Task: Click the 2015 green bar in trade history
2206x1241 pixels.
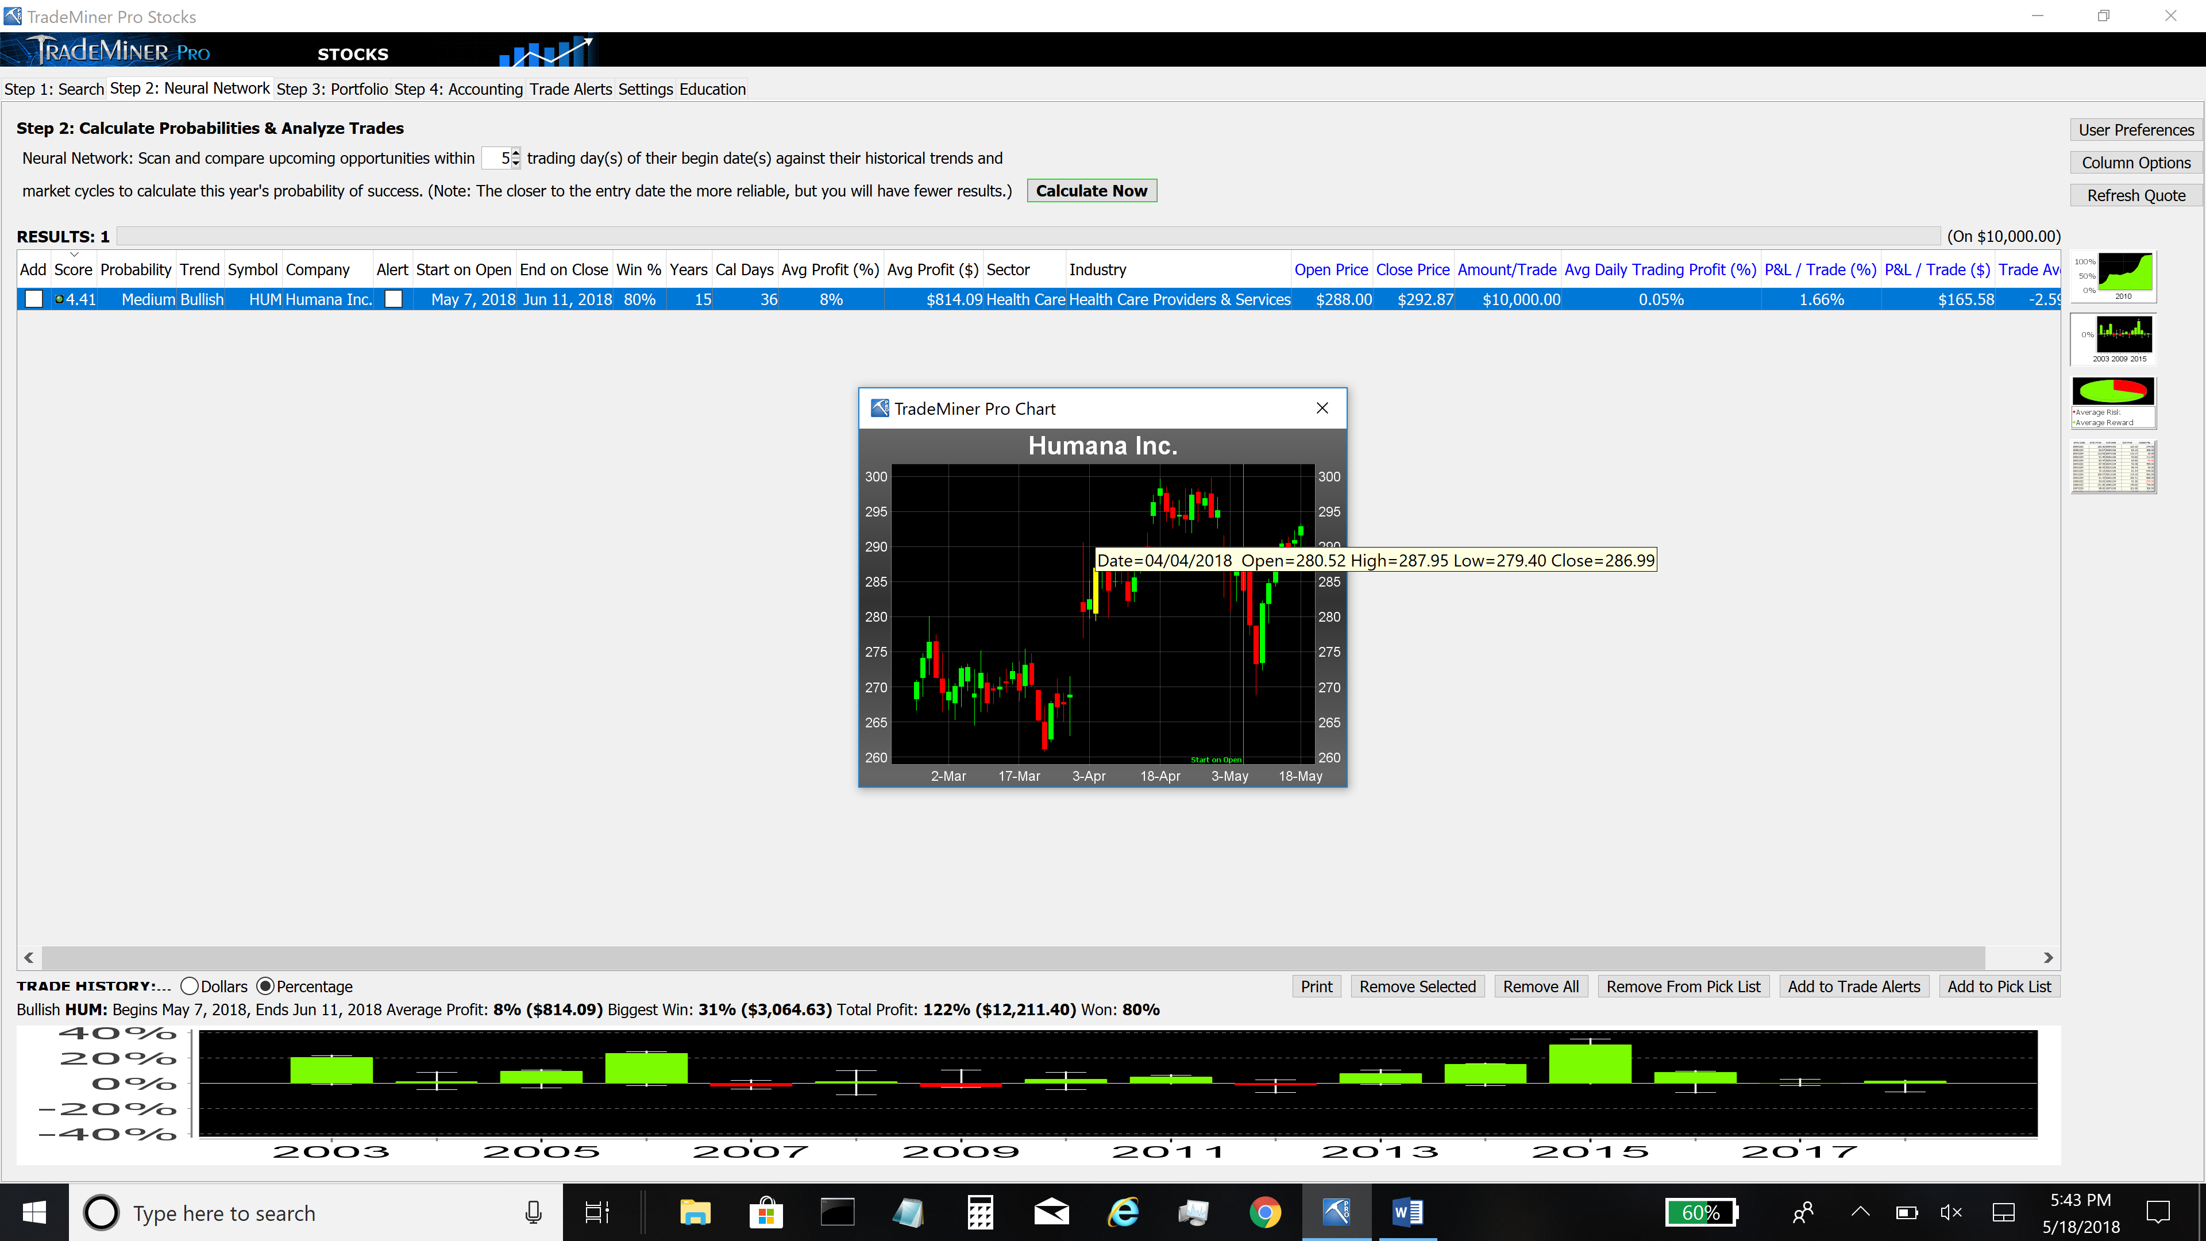Action: pos(1590,1063)
